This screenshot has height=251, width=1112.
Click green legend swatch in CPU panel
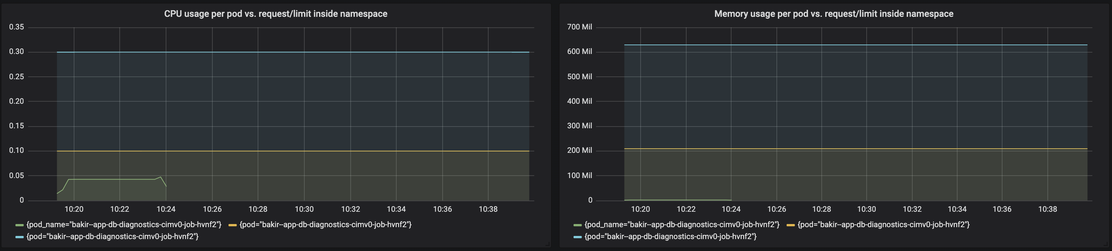(19, 225)
